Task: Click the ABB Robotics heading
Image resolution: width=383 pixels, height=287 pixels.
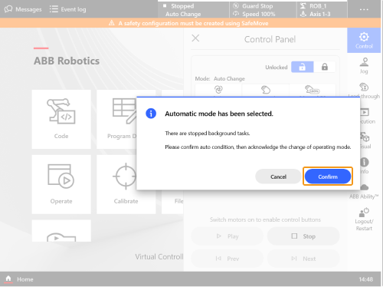Action: (67, 61)
